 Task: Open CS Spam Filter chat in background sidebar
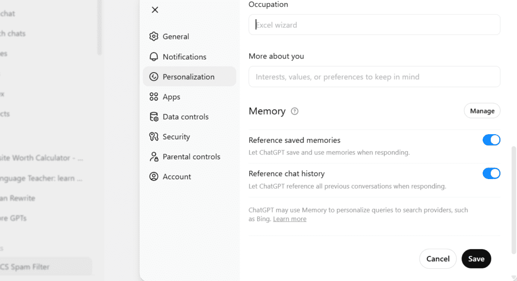pyautogui.click(x=46, y=266)
